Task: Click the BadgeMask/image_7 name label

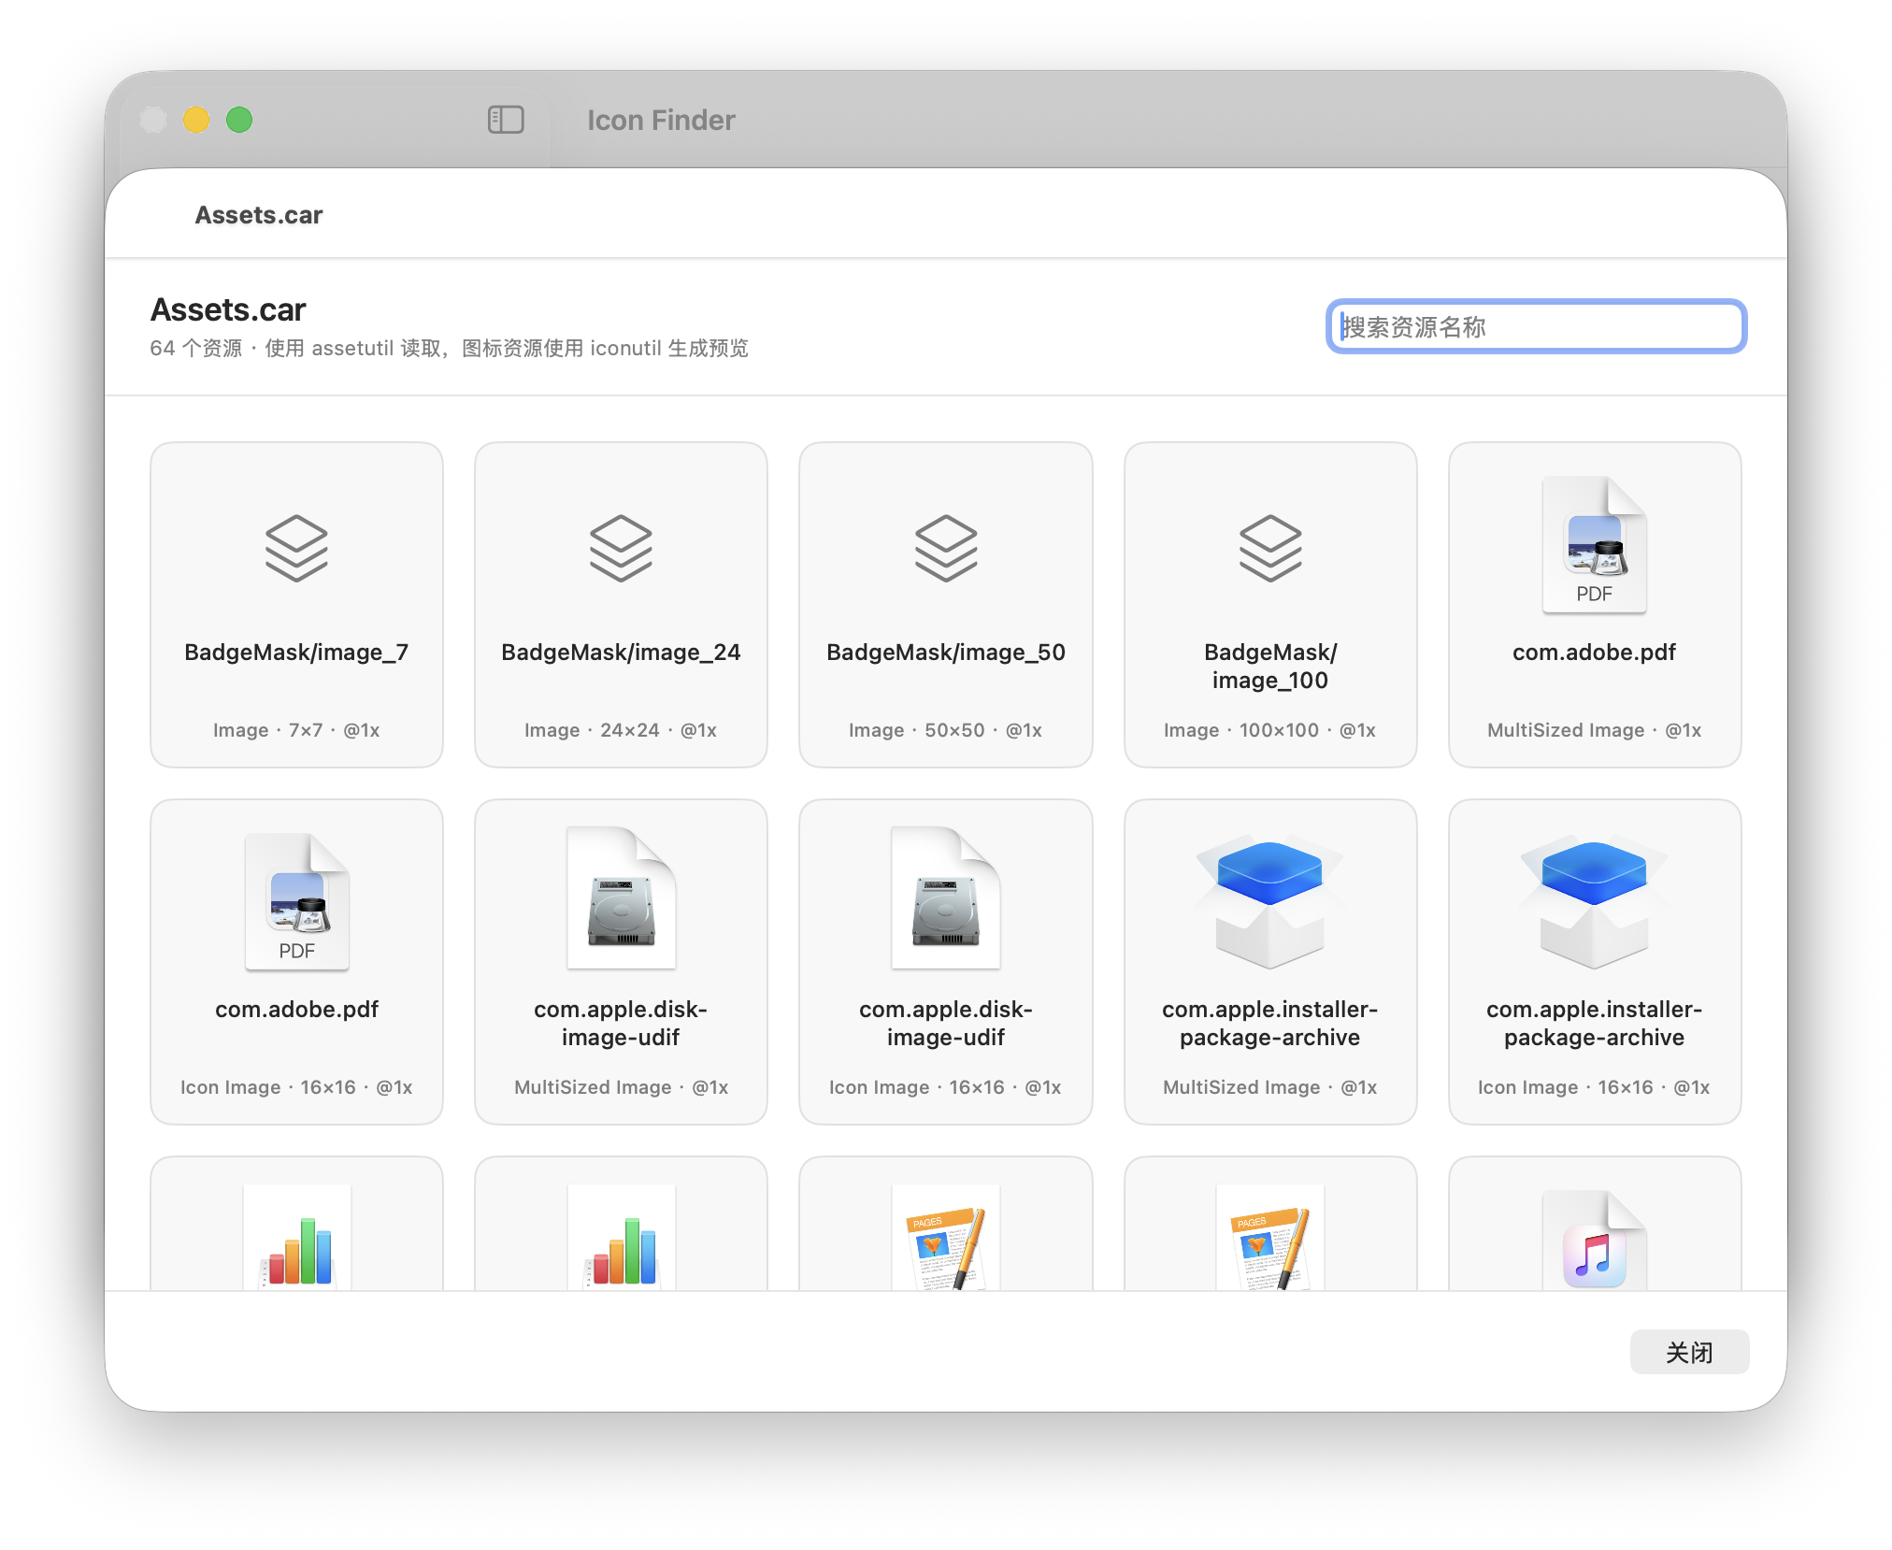Action: [x=296, y=652]
